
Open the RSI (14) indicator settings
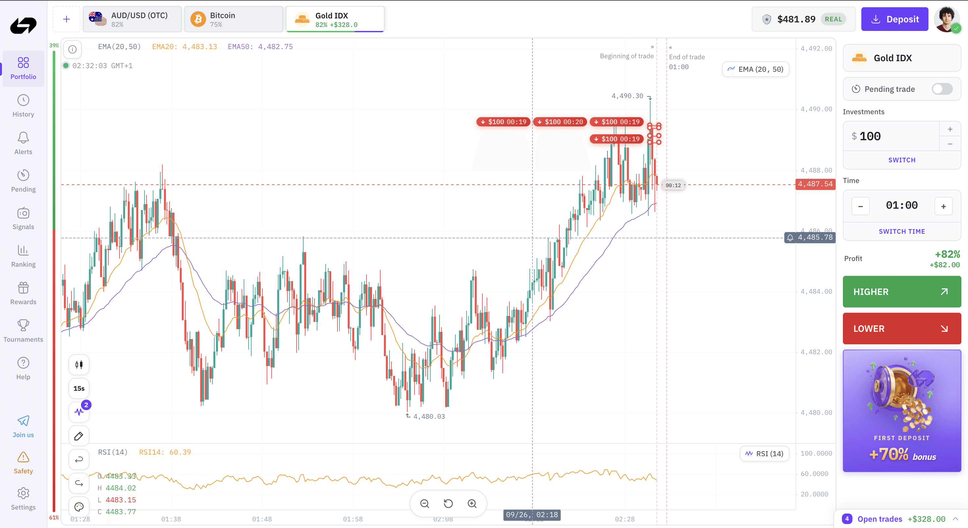pos(765,454)
